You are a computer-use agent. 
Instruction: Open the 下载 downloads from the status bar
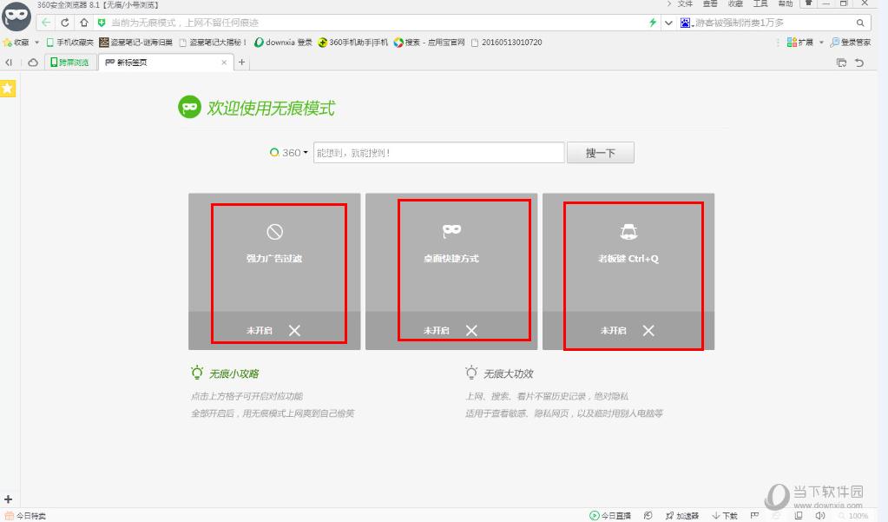tap(721, 515)
